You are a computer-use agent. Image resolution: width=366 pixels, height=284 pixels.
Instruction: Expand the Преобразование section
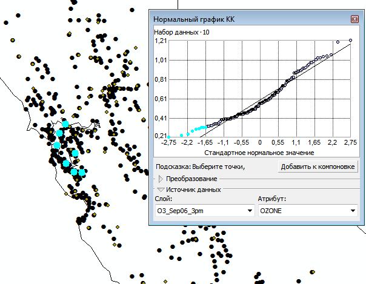[161, 179]
